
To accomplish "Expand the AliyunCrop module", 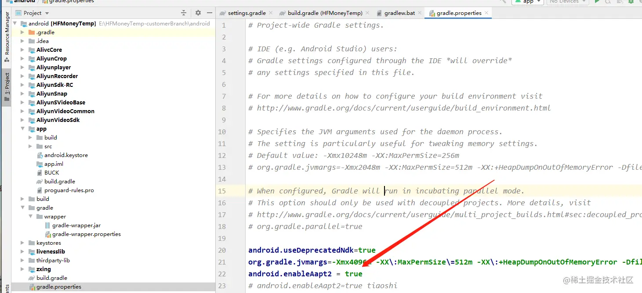I will 23,59.
